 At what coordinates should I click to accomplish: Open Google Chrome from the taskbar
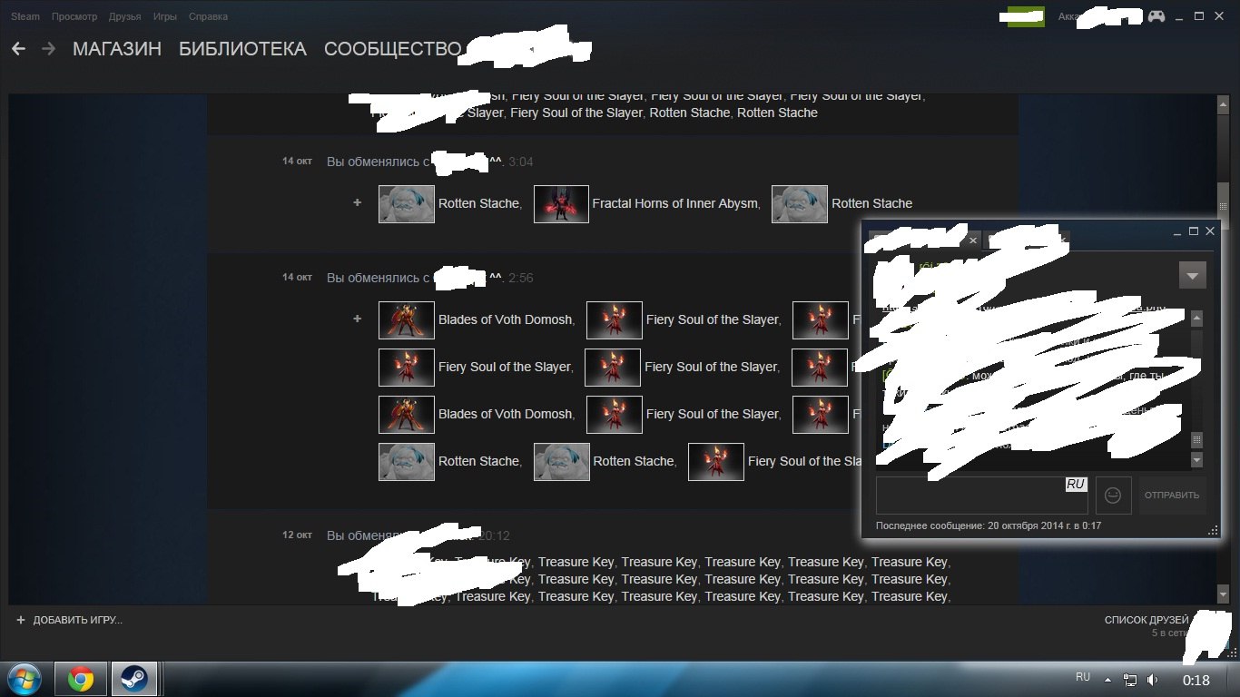81,679
